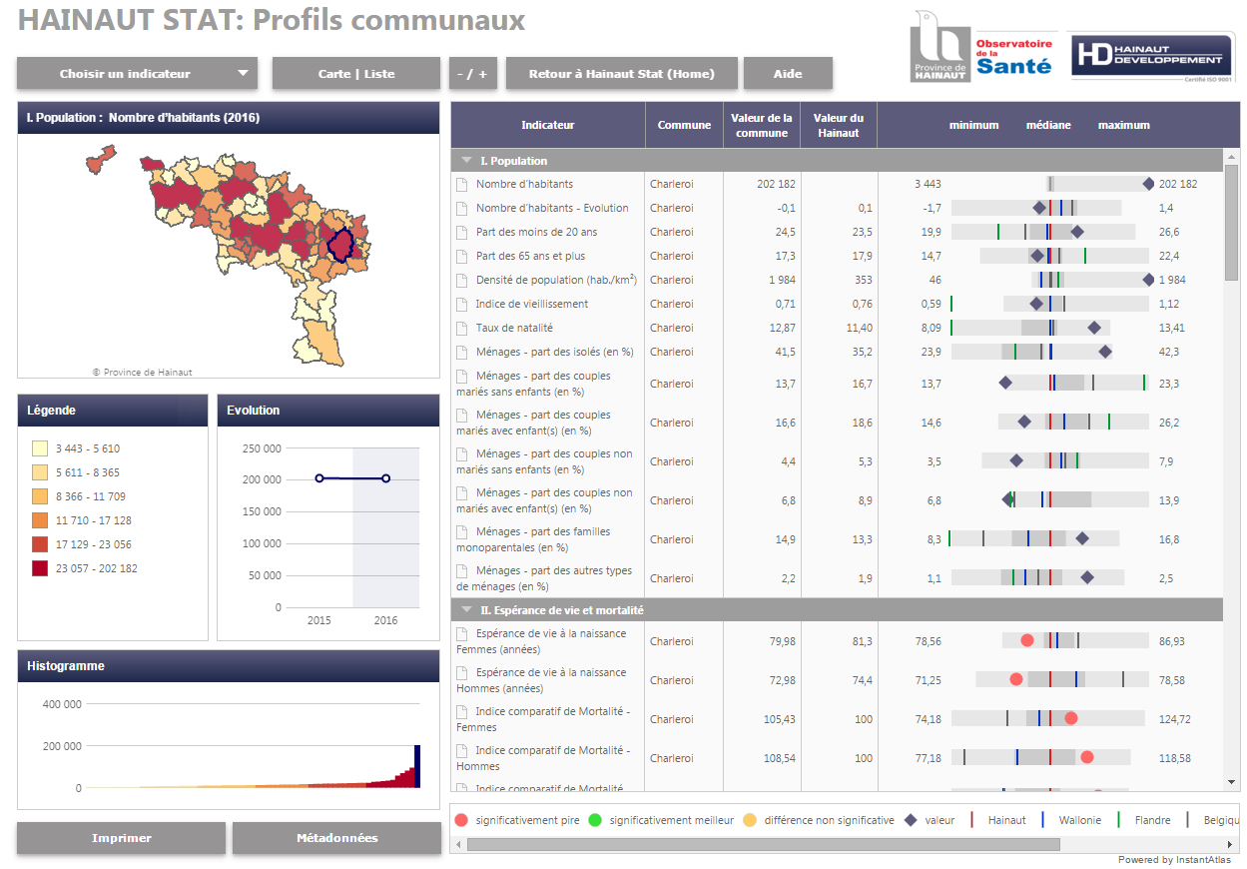1247x869 pixels.
Task: Click document icon for Espérance de vie Femmes
Action: tap(462, 633)
